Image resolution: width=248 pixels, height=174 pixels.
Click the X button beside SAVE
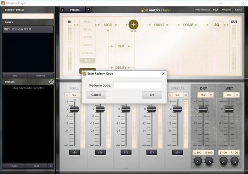click(51, 166)
